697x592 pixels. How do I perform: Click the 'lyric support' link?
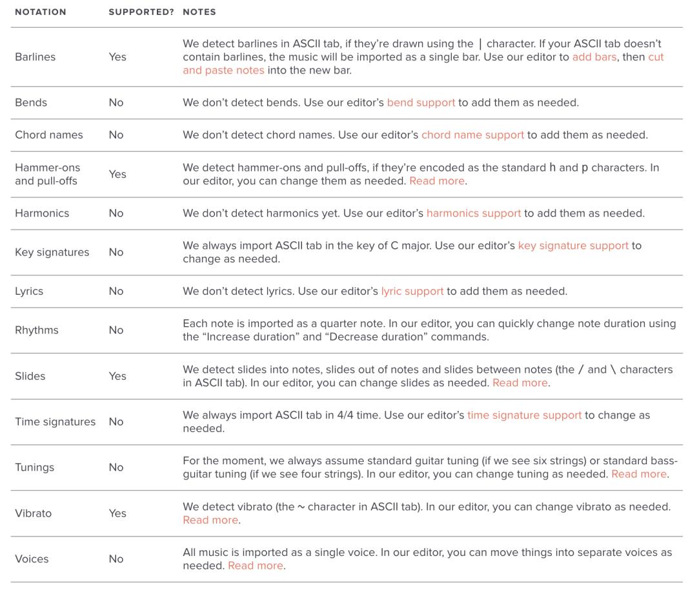(412, 291)
